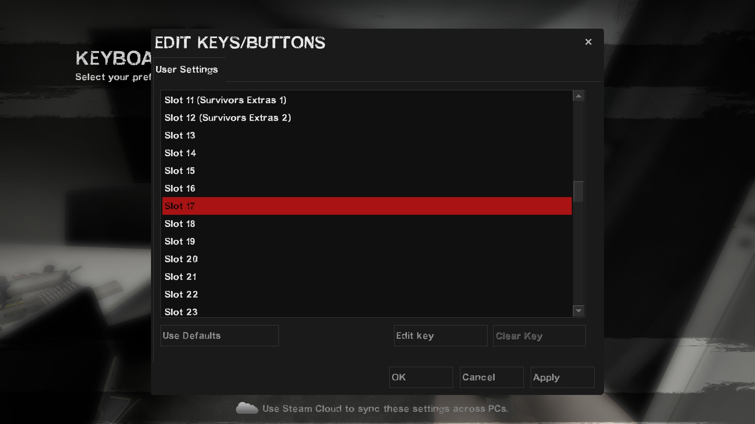Click the key list scrollbar thumb
Image resolution: width=755 pixels, height=424 pixels.
[x=578, y=192]
